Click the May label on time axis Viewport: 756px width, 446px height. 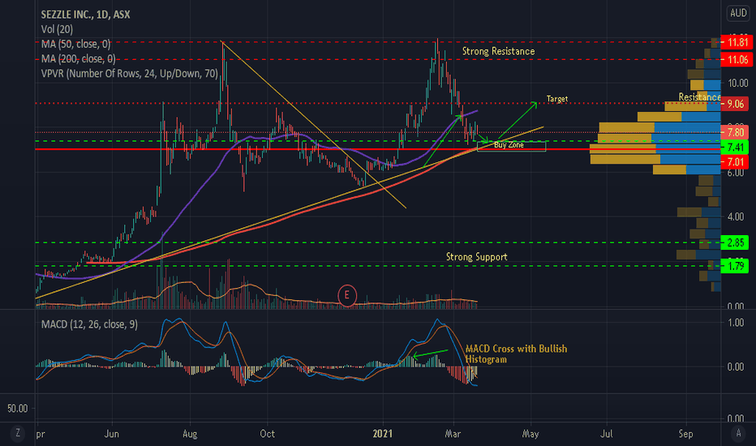(x=530, y=434)
